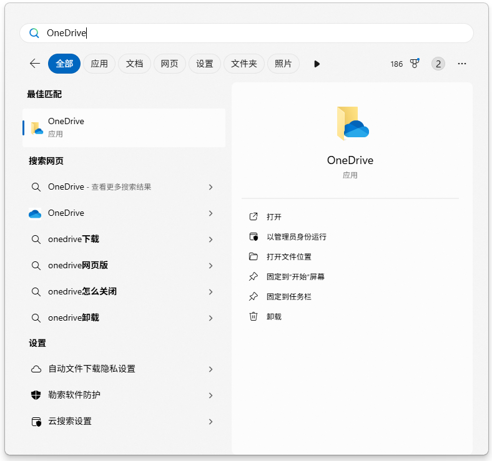Click the trash icon for 卸载
Image resolution: width=492 pixels, height=461 pixels.
253,316
